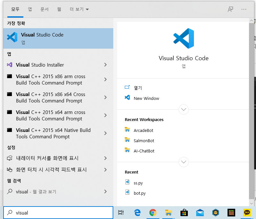The width and height of the screenshot is (256, 219).
Task: Switch to the 앱 tab
Action: (x=30, y=9)
